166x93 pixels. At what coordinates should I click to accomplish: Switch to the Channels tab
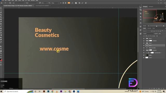(149, 28)
